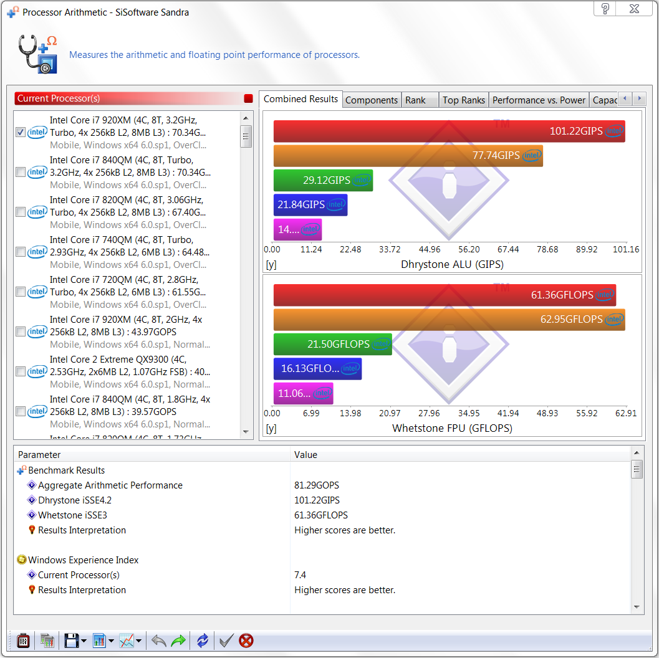Click the tab strip left scroll arrow
This screenshot has height=658, width=659.
[x=625, y=99]
